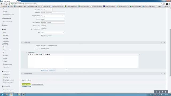
Task: Click the notification bell in the bottom bar
Action: coord(162,92)
